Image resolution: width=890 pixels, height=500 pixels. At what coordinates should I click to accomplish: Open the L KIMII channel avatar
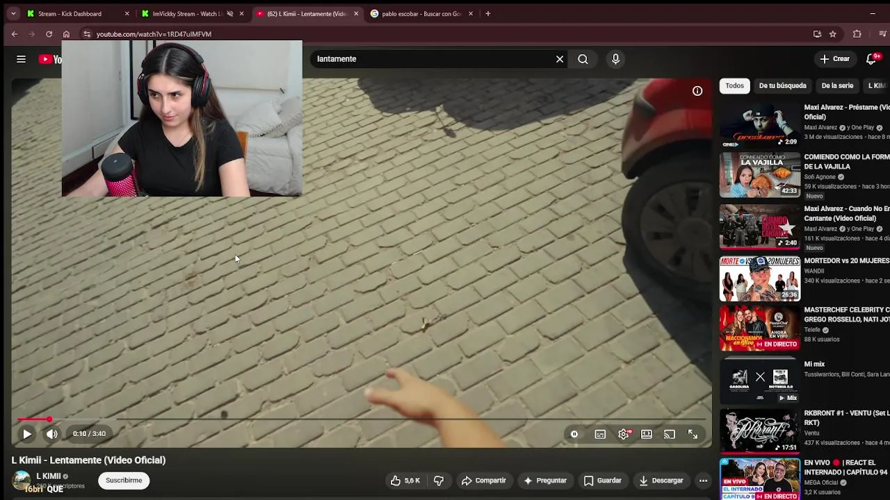(x=22, y=480)
